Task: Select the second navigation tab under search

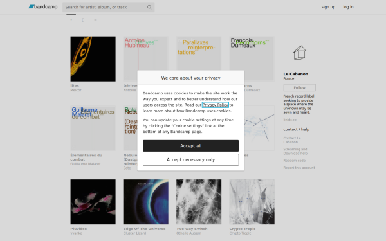Action: click(x=83, y=20)
